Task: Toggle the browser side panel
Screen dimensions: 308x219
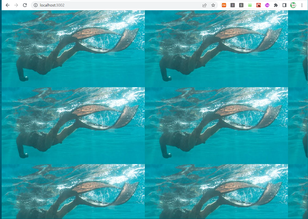Action: click(284, 5)
